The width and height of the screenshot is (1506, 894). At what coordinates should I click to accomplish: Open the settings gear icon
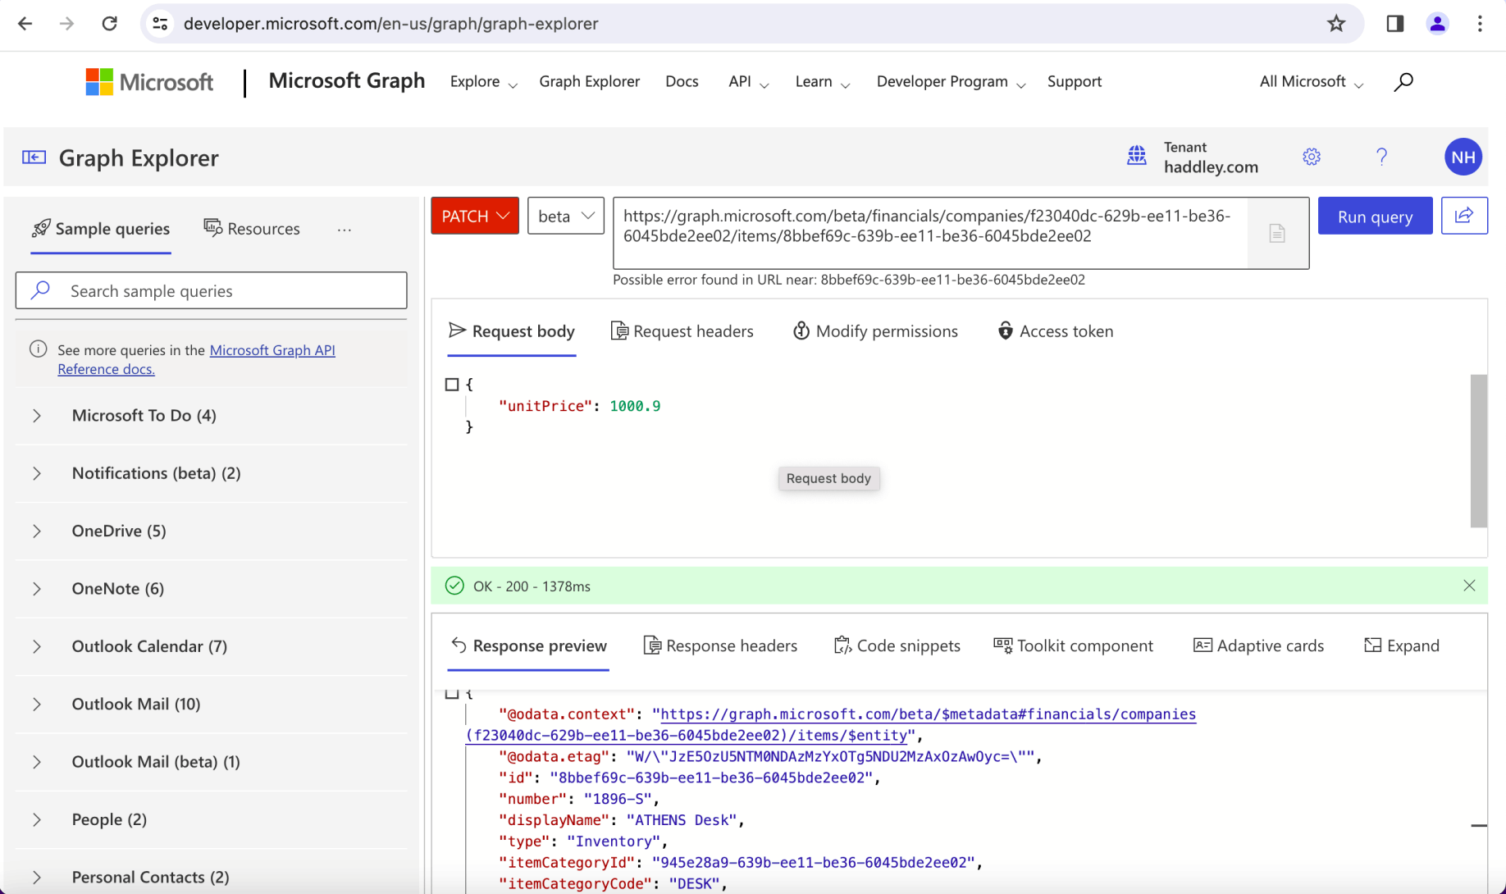coord(1311,157)
